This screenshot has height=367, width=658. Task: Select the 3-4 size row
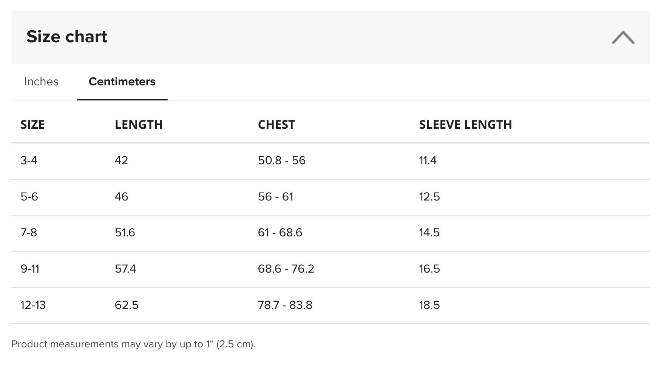tap(331, 161)
